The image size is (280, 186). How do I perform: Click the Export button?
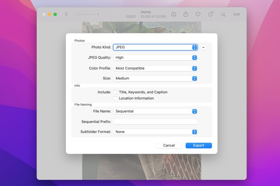click(x=198, y=146)
